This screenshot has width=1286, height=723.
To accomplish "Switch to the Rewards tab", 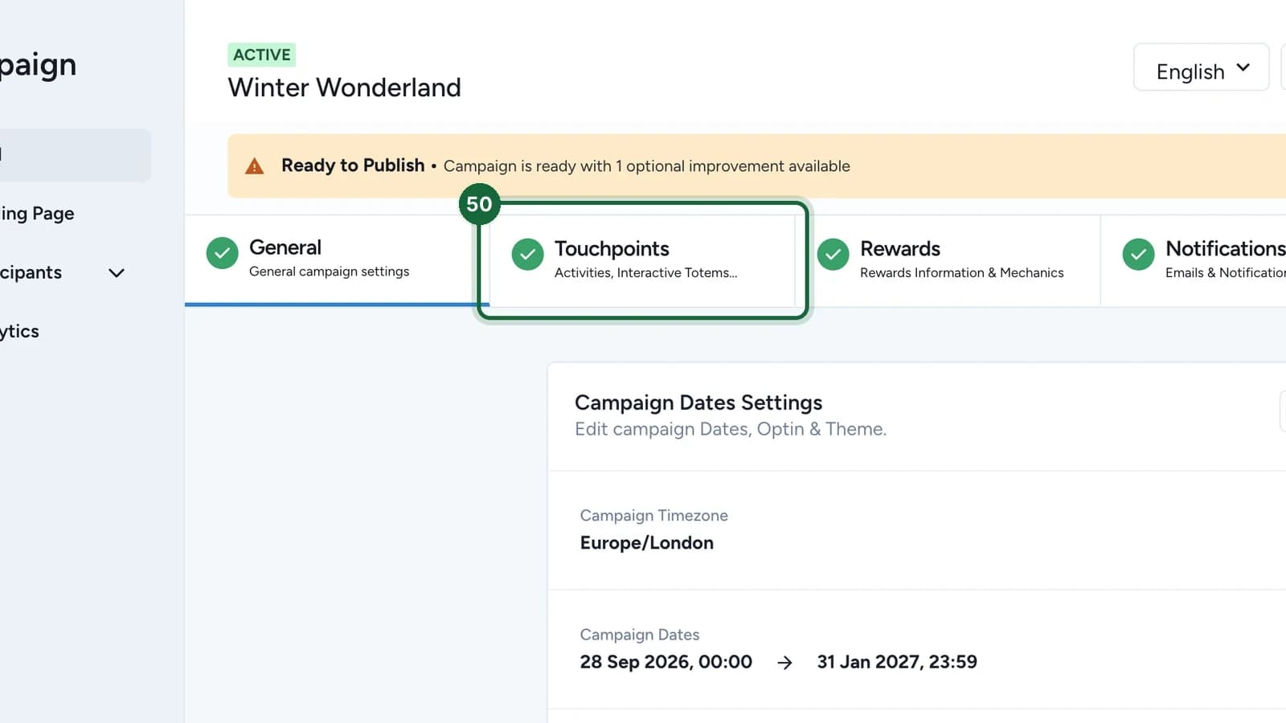I will point(948,260).
